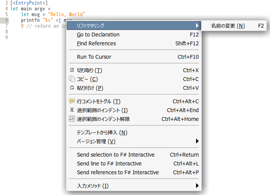Viewport: 270px width, 195px height.
Task: Click the Ctrl+F10 shortcut text
Action: click(188, 57)
